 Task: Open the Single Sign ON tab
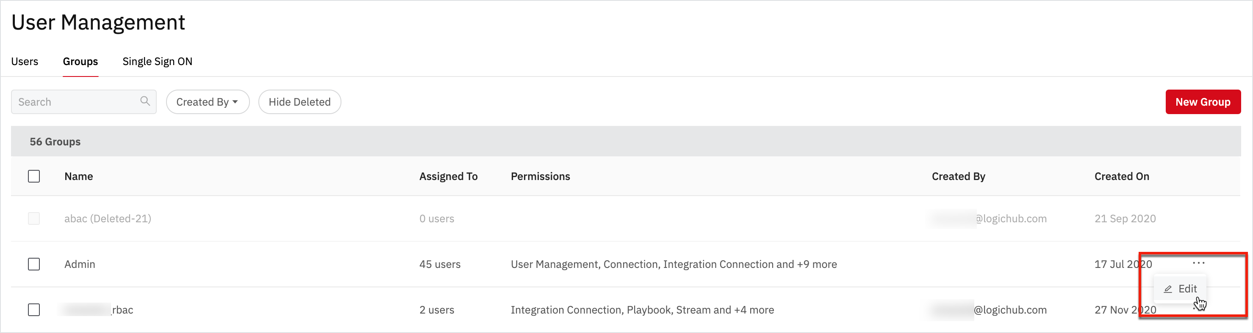coord(157,62)
